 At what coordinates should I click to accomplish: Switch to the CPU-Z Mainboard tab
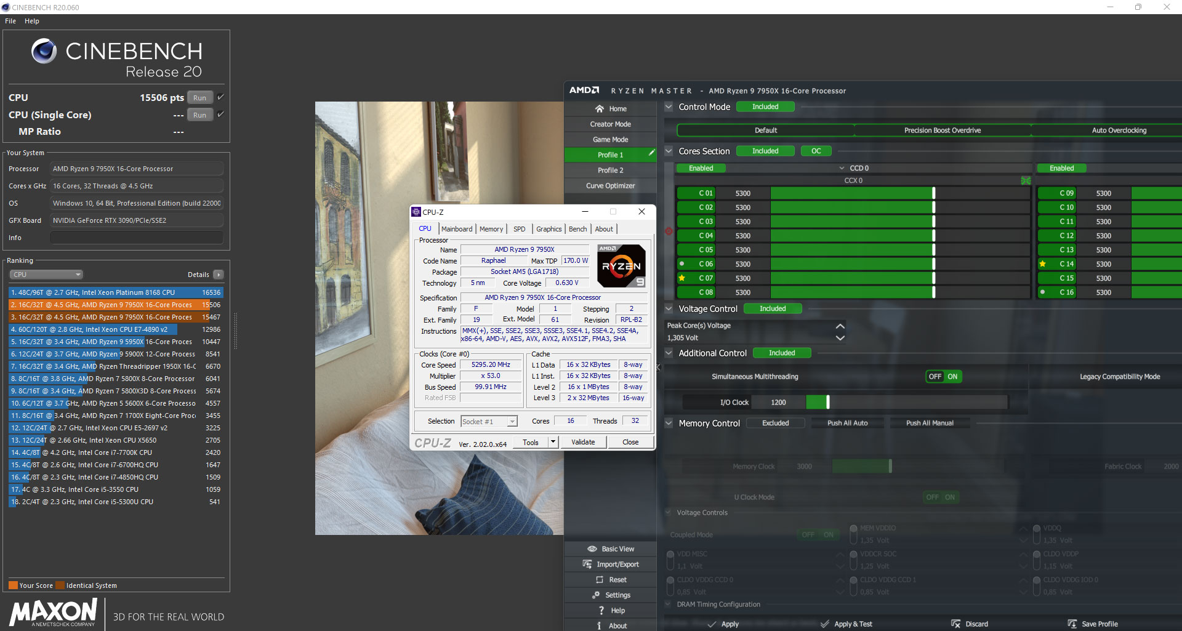click(x=457, y=229)
